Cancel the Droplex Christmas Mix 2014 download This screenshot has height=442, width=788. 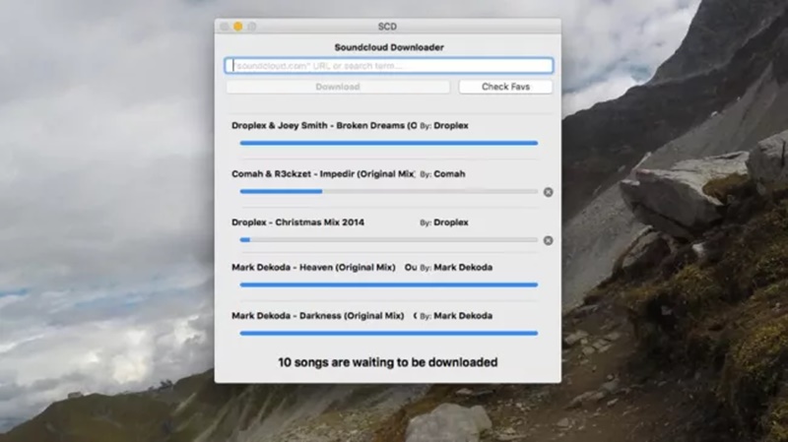pyautogui.click(x=548, y=240)
